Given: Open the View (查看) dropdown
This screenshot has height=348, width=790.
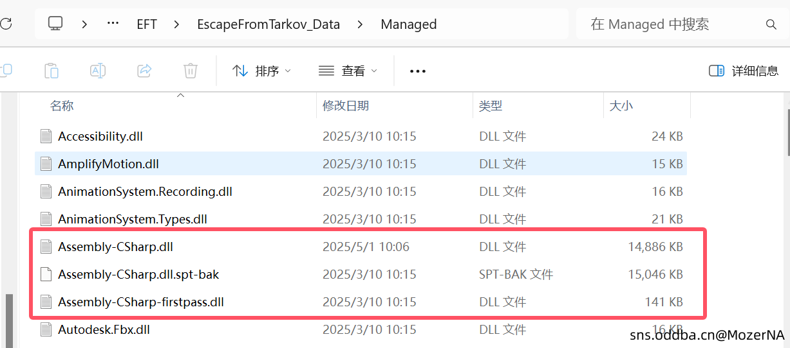Looking at the screenshot, I should [x=348, y=71].
